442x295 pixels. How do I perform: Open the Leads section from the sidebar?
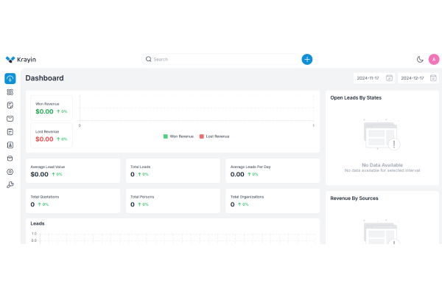coord(10,92)
